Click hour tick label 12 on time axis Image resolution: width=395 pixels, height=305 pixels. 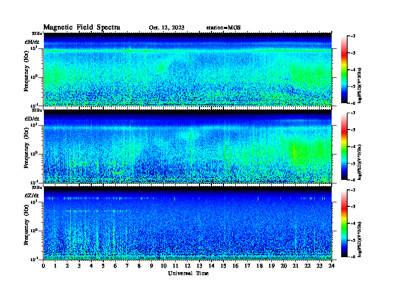[188, 266]
